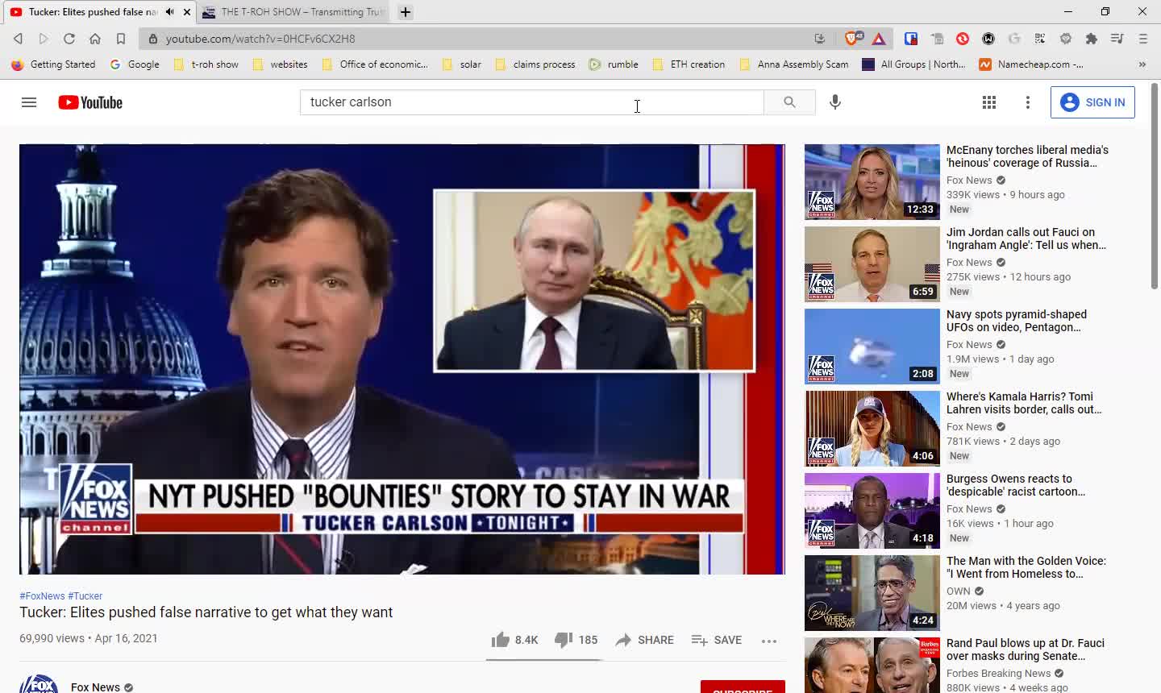The width and height of the screenshot is (1161, 693).
Task: Switch to THE T-ROH SHOW tab
Action: [x=293, y=12]
